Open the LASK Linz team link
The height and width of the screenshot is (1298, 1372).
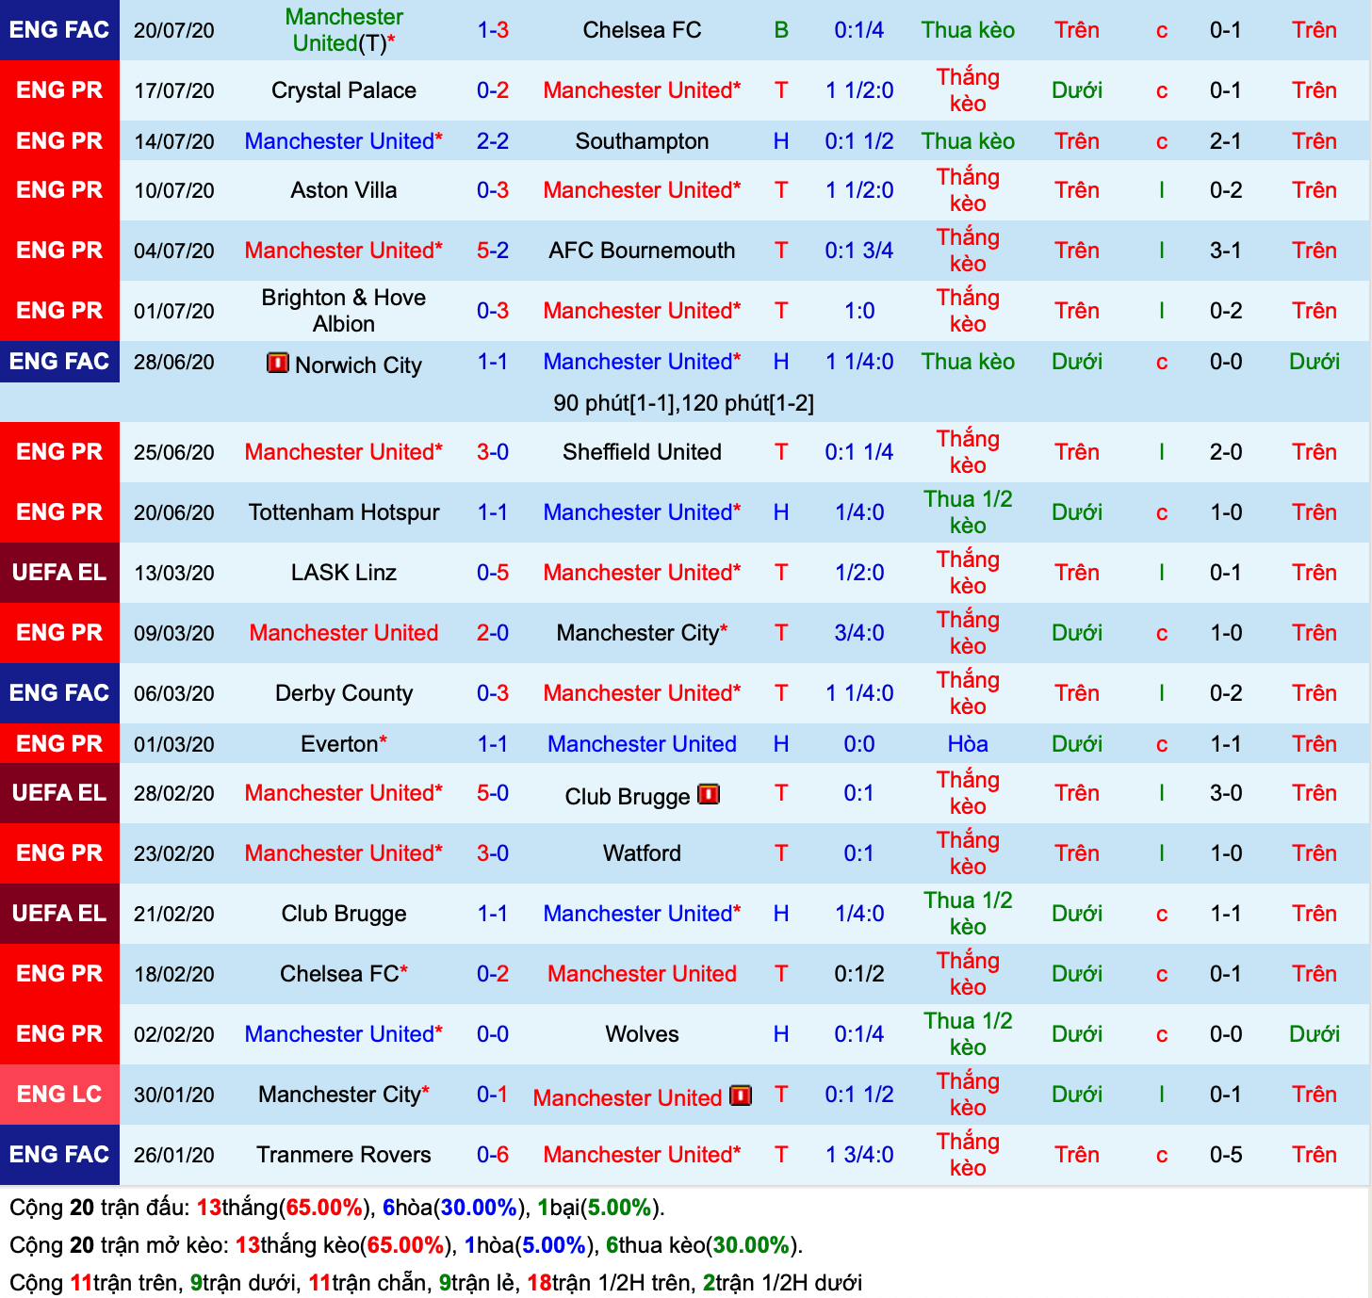(344, 573)
